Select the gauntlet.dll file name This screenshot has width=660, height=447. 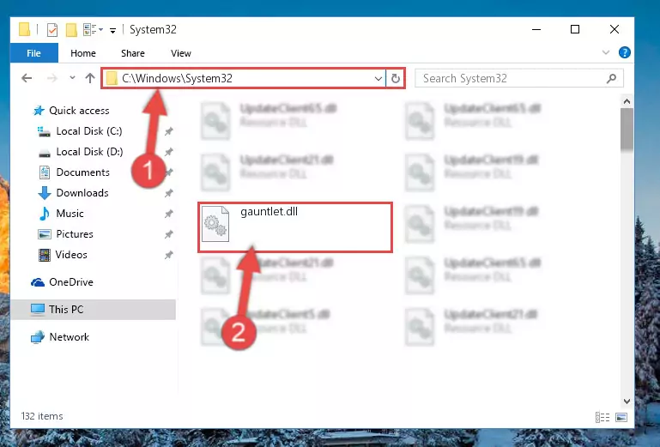pyautogui.click(x=269, y=211)
